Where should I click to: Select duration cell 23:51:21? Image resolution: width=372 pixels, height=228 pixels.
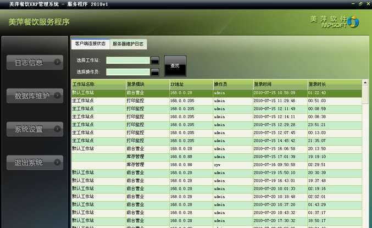point(317,125)
